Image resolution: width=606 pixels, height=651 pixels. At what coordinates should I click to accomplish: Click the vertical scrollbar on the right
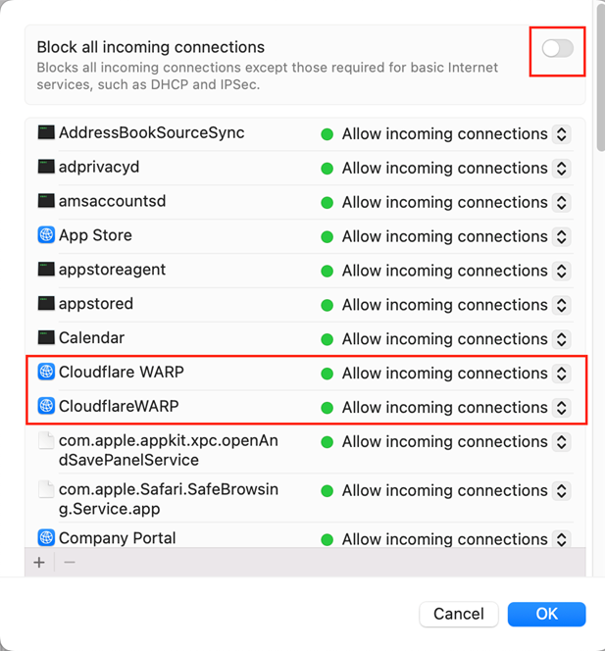pyautogui.click(x=599, y=78)
